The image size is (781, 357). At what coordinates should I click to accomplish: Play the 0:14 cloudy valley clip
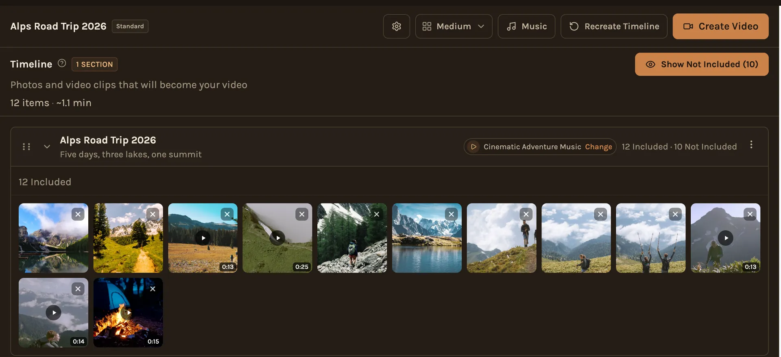(x=54, y=313)
